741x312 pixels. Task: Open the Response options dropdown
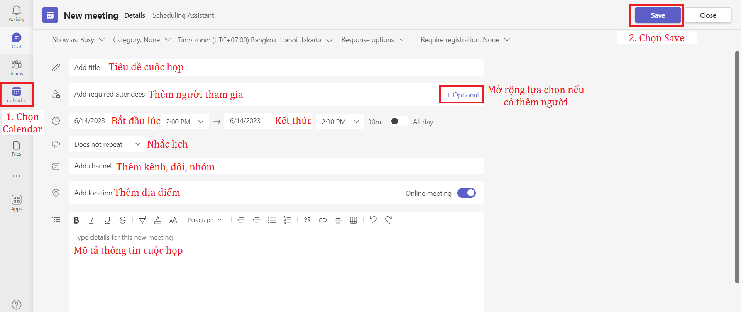click(x=373, y=40)
